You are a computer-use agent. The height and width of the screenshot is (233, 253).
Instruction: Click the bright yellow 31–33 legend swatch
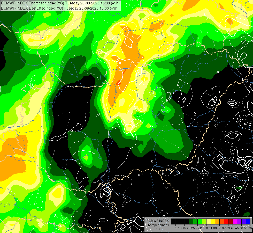(x=213, y=221)
